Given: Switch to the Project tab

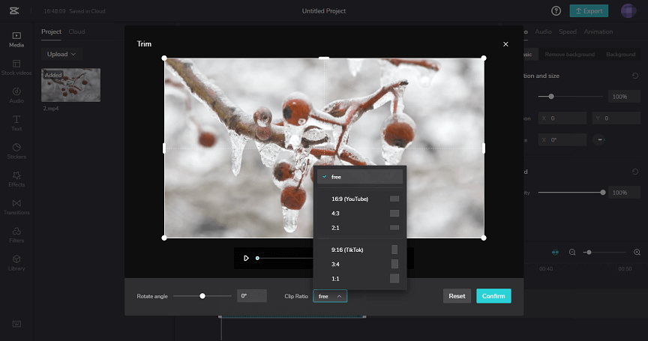Looking at the screenshot, I should 51,31.
